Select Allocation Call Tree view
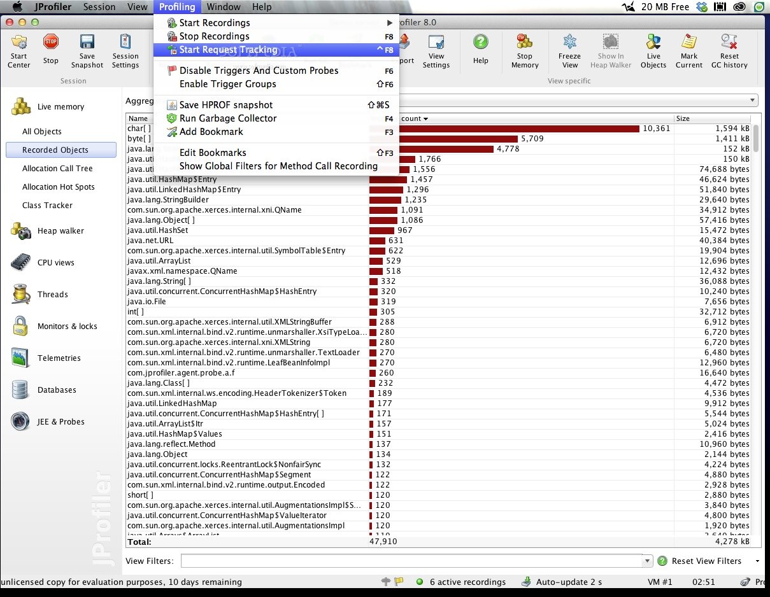770x597 pixels. (57, 169)
